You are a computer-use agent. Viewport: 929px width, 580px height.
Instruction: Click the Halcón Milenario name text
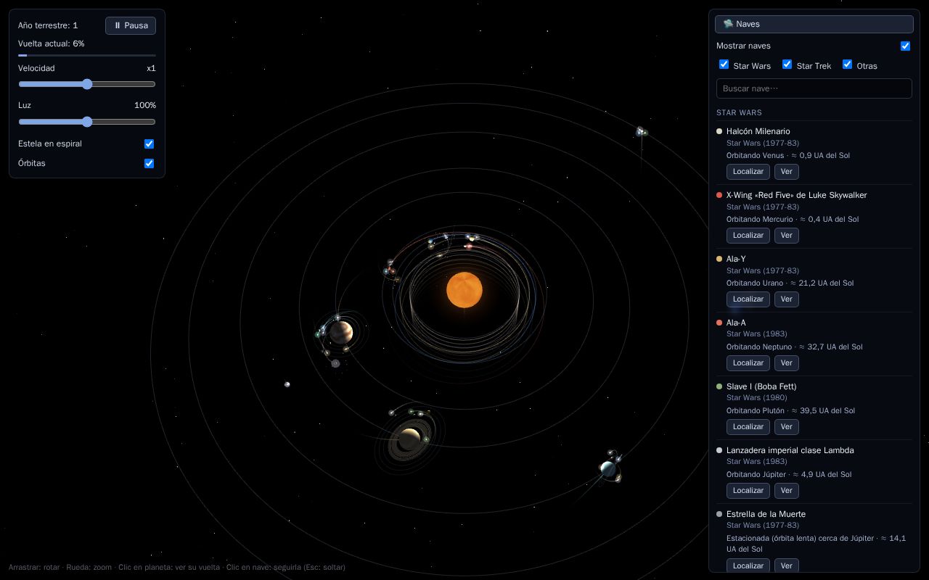(x=758, y=131)
